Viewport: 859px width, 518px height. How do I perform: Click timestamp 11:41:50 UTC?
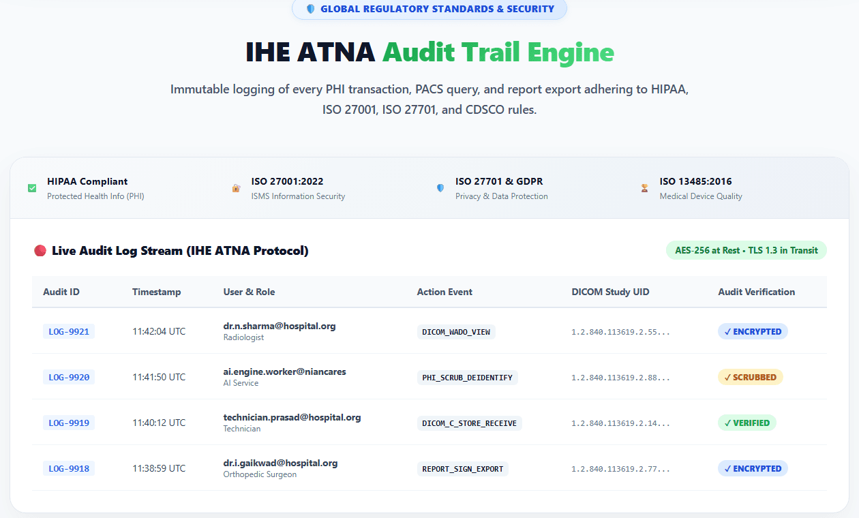(159, 377)
